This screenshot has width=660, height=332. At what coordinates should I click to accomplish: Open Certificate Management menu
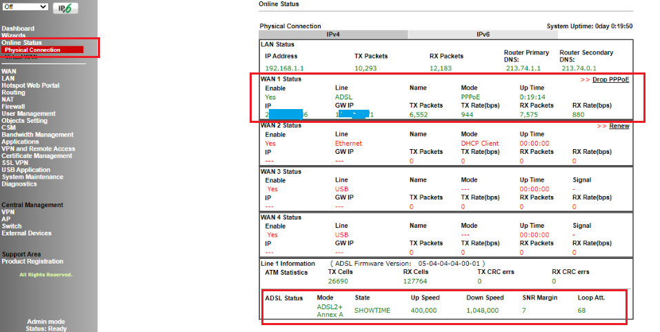click(x=36, y=156)
